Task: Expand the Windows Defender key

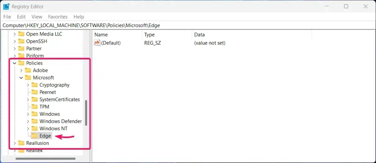Action: click(x=28, y=121)
